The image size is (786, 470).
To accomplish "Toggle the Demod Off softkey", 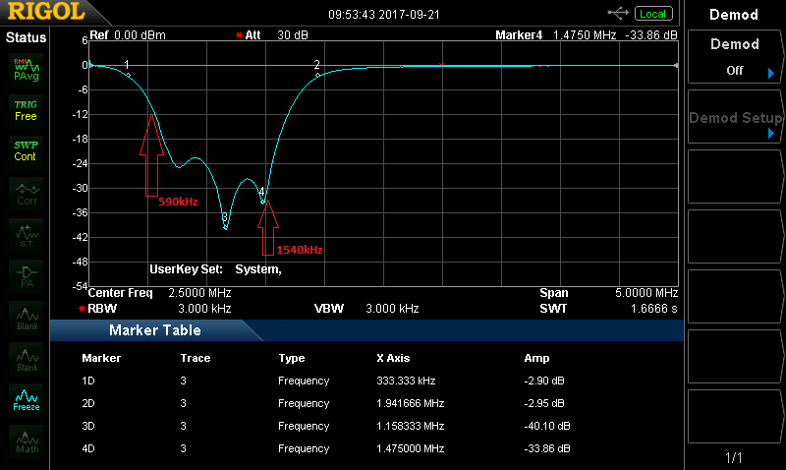I will coord(734,57).
